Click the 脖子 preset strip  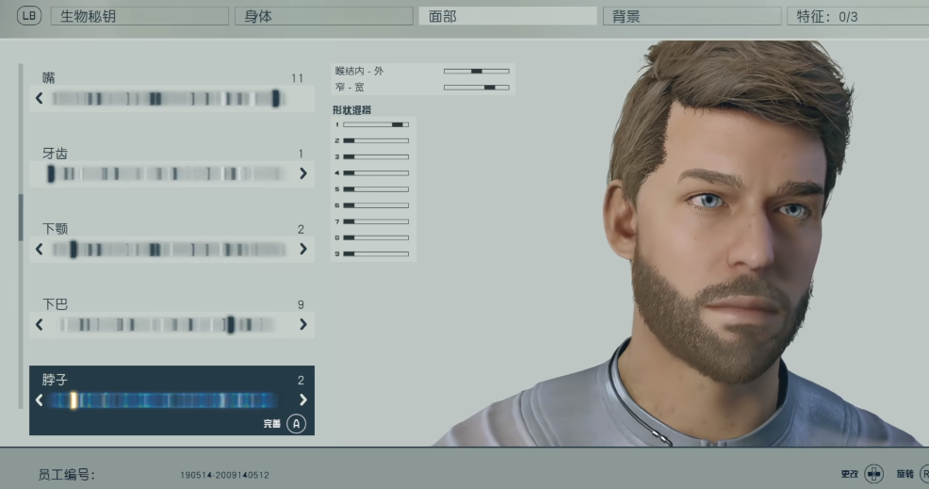(164, 400)
